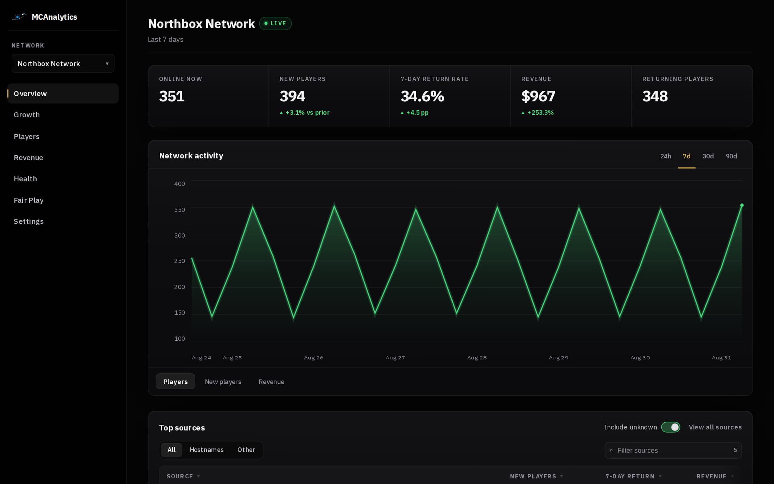774x484 pixels.
Task: Click the Aug 27 axis label
Action: (395, 358)
